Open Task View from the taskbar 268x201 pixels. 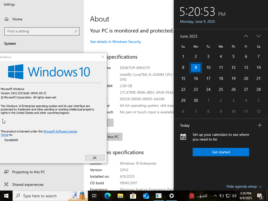94,196
